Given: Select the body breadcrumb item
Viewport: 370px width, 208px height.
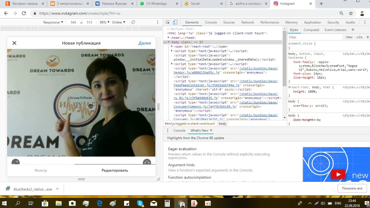Looking at the screenshot, I should click(x=223, y=124).
